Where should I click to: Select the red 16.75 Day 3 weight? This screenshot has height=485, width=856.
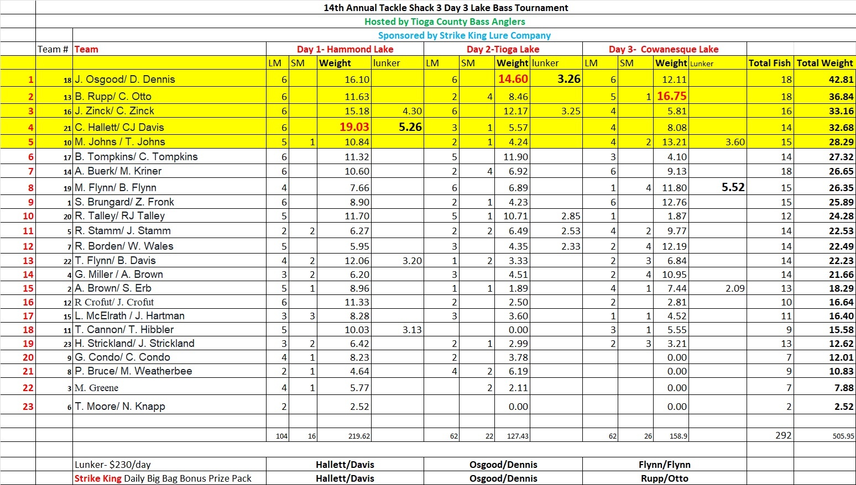coord(671,96)
